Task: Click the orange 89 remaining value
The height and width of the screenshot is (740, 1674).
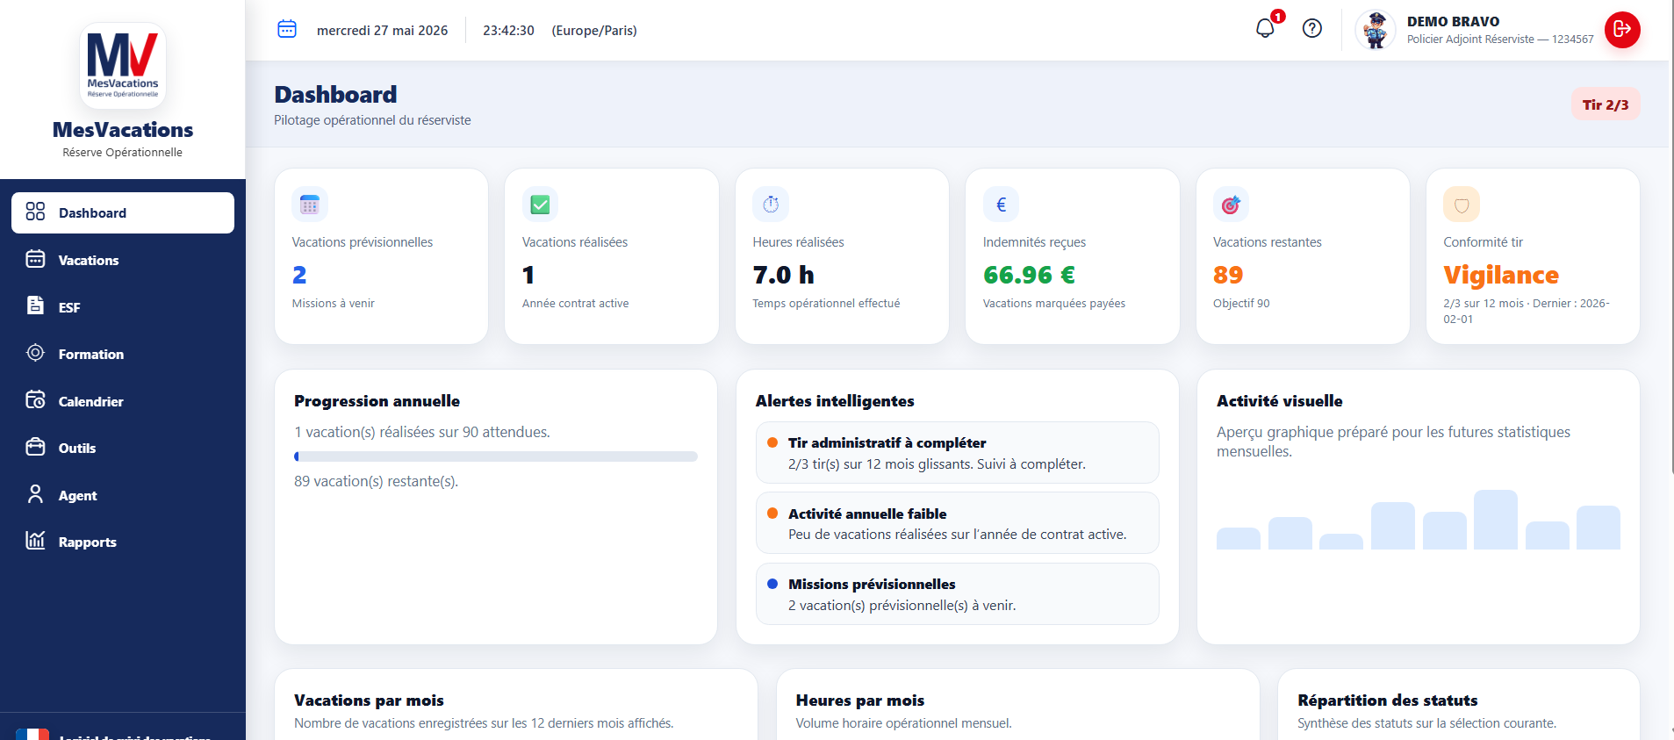Action: tap(1228, 275)
